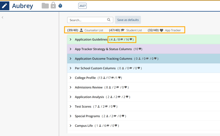
Task: Click into the Search text field
Action: [x=87, y=20]
